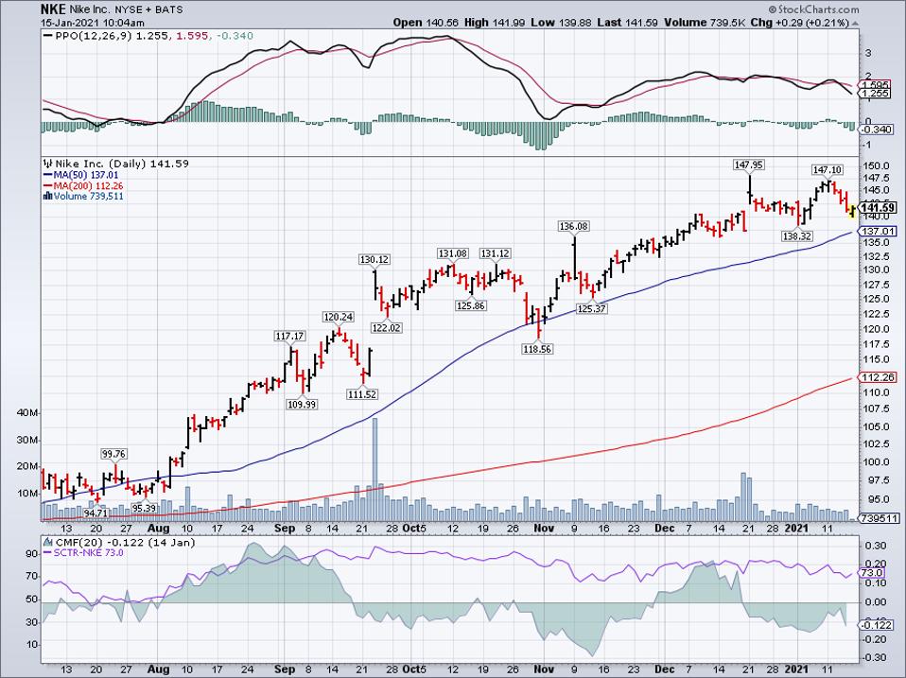The image size is (906, 678).
Task: Click the tallest volume spike bar in late September
Action: [375, 469]
